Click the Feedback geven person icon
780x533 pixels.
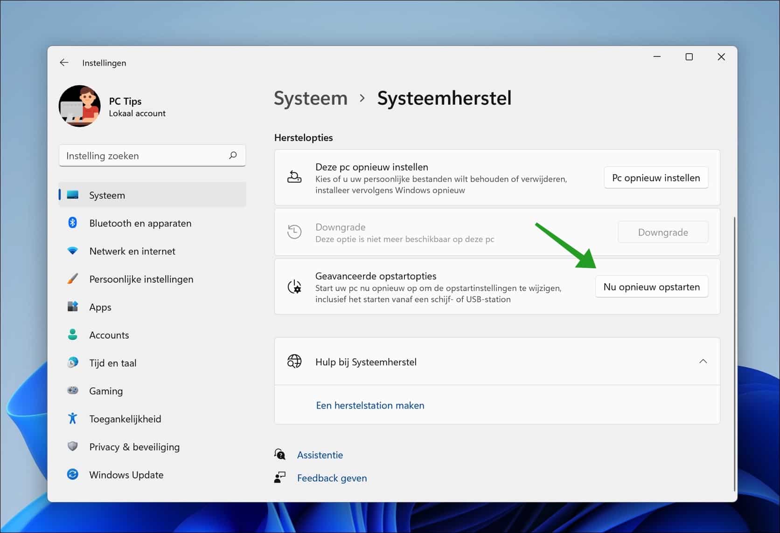[280, 478]
